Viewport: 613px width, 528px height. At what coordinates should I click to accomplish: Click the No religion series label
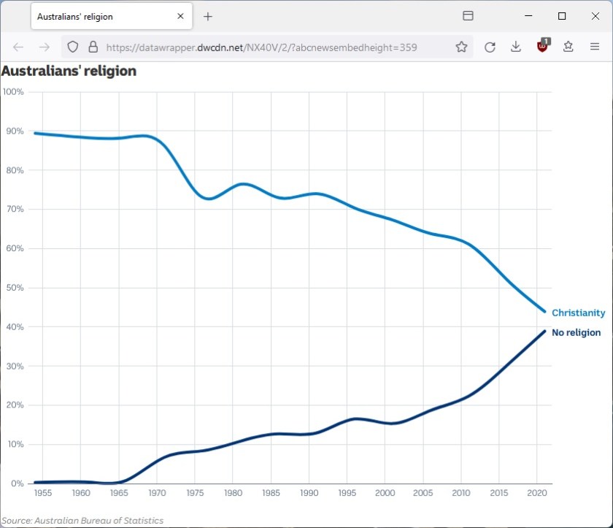point(577,332)
